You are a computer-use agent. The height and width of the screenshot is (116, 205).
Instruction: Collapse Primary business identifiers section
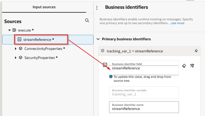click(98, 39)
